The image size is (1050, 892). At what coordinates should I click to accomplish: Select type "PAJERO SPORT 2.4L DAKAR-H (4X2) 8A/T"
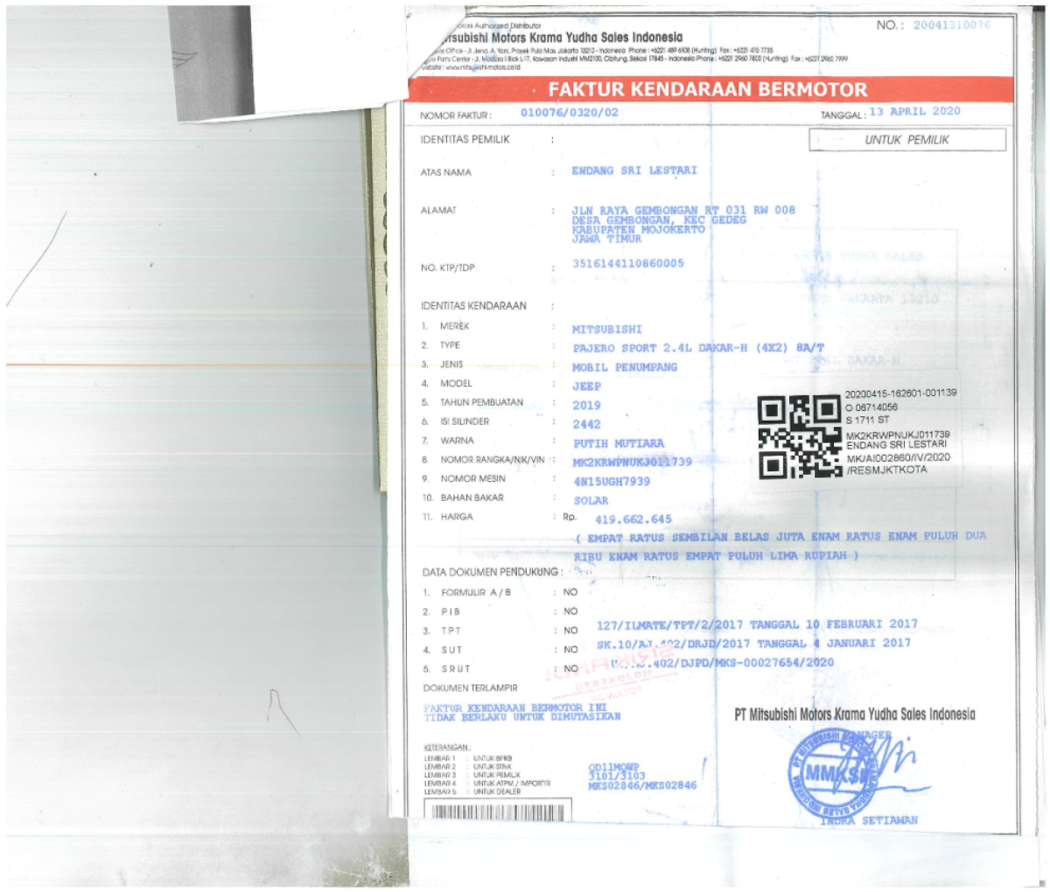[x=698, y=348]
